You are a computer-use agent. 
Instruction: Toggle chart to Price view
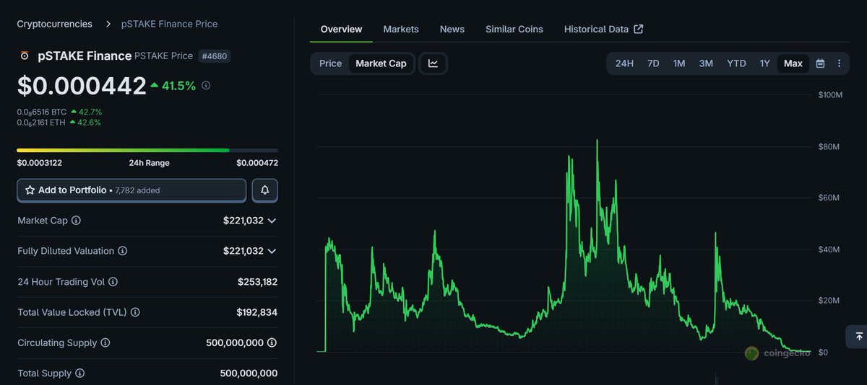[x=330, y=63]
